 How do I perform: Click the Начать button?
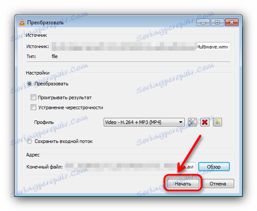(183, 184)
